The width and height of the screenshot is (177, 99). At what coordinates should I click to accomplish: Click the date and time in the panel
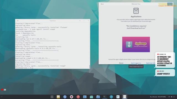[x=158, y=97]
